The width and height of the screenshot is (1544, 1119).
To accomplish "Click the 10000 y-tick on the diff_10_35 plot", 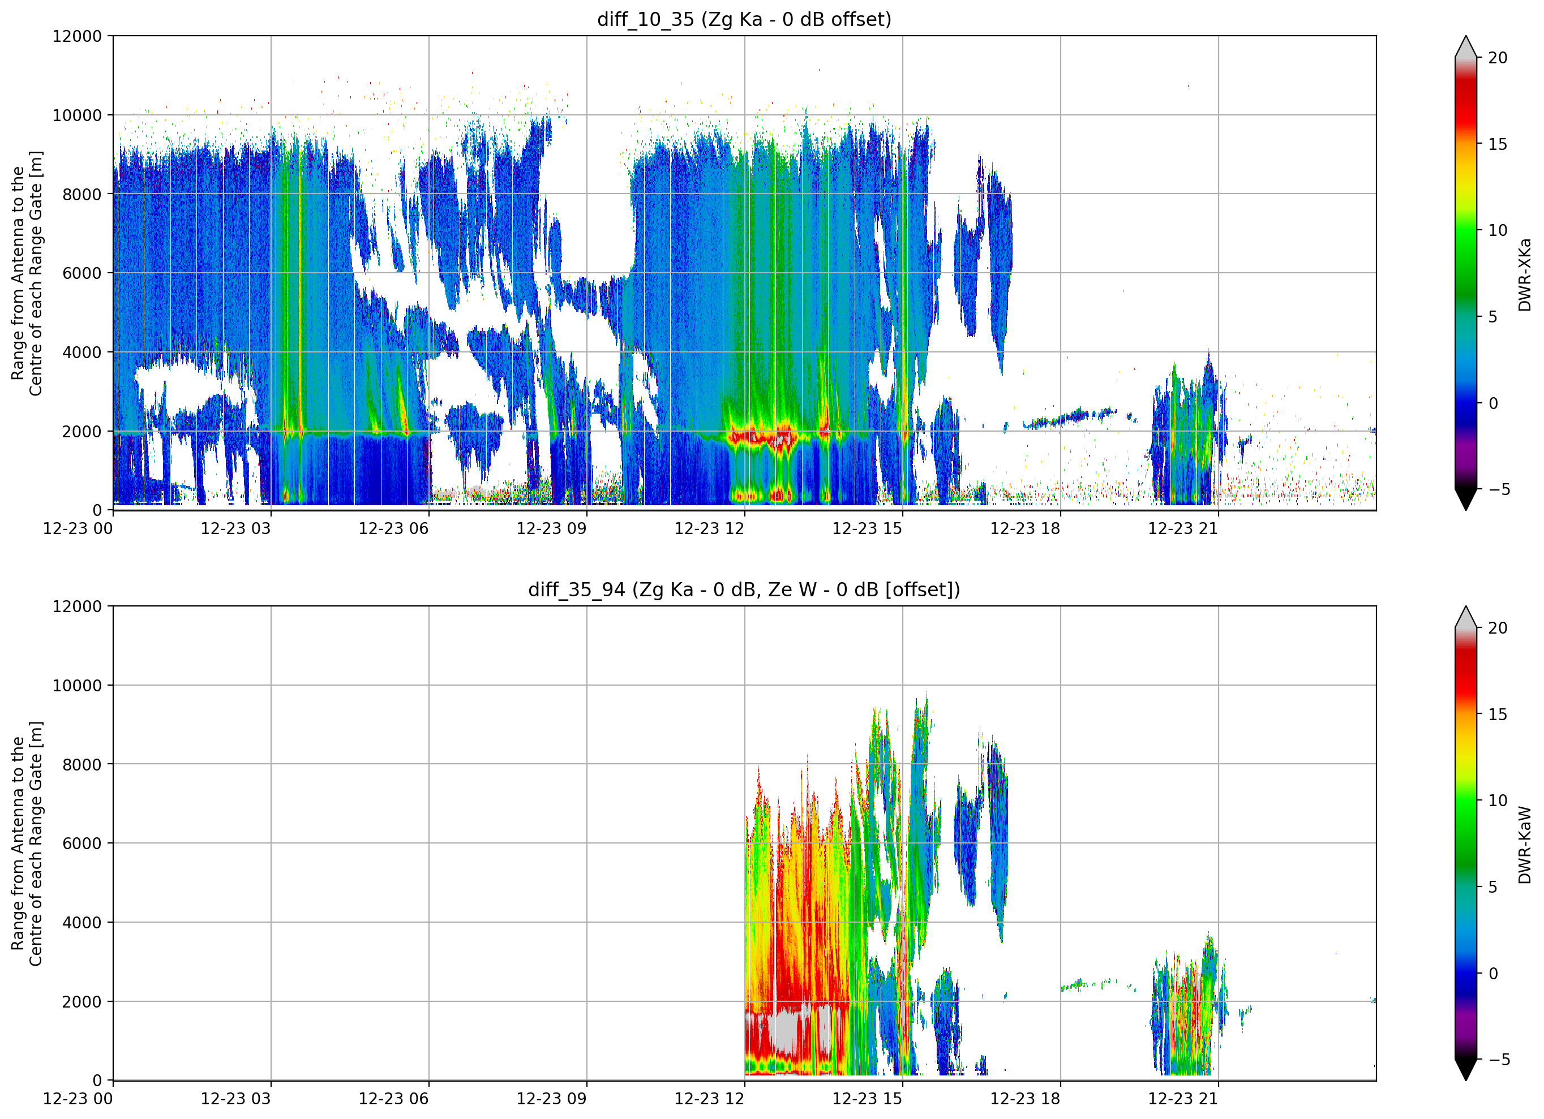I will pyautogui.click(x=77, y=115).
